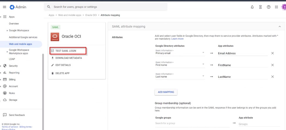The width and height of the screenshot is (286, 130).
Task: Open the Google apps grid launcher
Action: (x=276, y=7)
